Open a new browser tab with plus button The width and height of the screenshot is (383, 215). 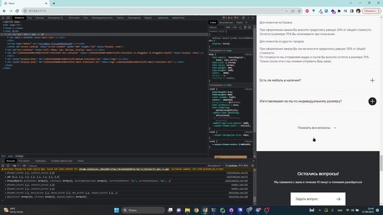coord(54,4)
